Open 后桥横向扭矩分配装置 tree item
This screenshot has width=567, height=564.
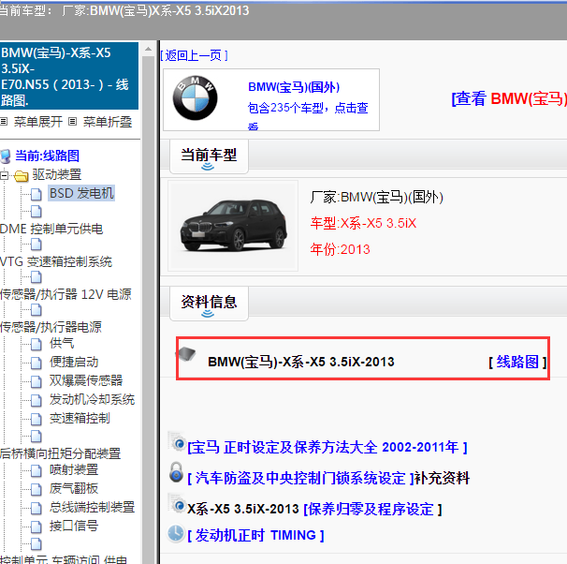60,453
